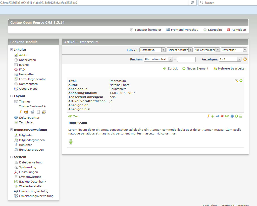Click the blue info icon for Text element

[x=232, y=116]
